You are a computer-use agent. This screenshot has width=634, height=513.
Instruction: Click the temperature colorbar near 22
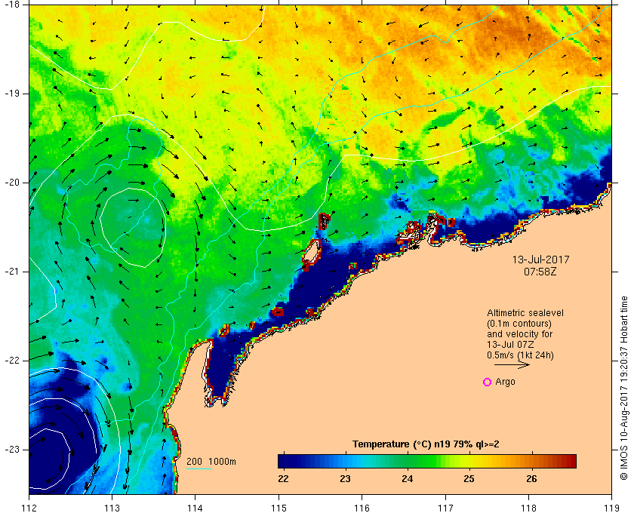point(284,461)
